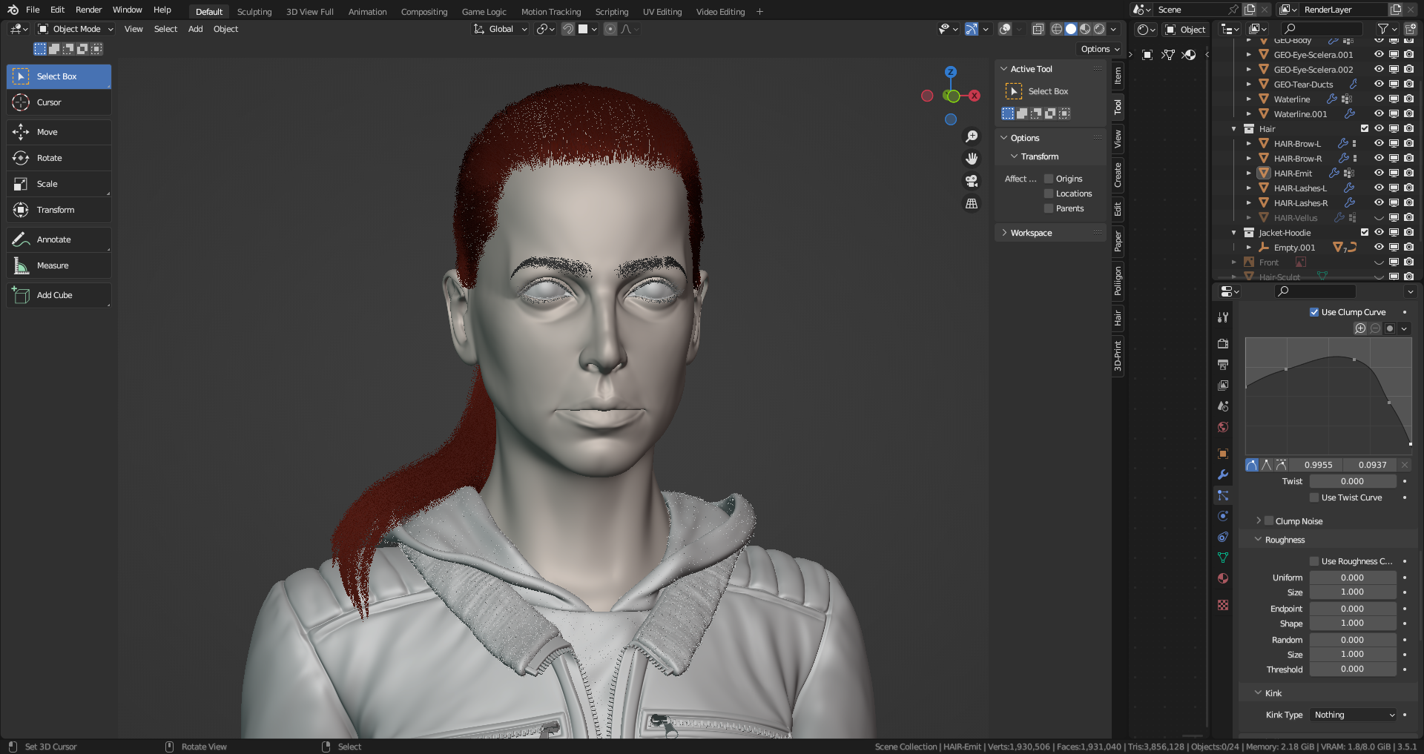
Task: Uncheck Use Clump Curve
Action: click(1314, 312)
